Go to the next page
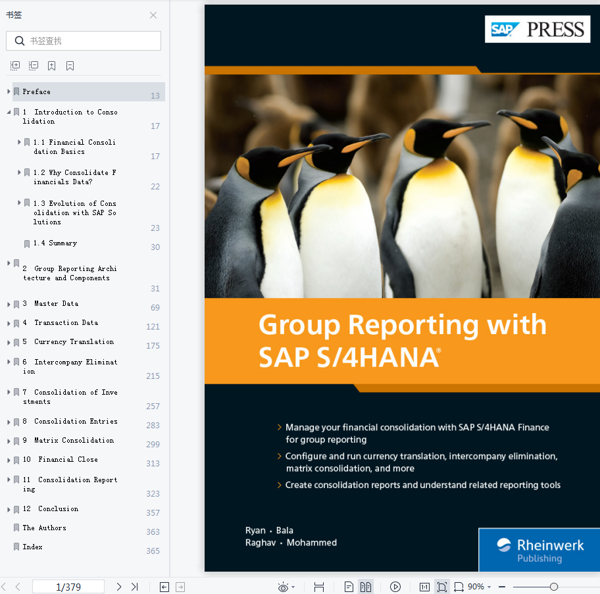The width and height of the screenshot is (600, 594). point(118,587)
